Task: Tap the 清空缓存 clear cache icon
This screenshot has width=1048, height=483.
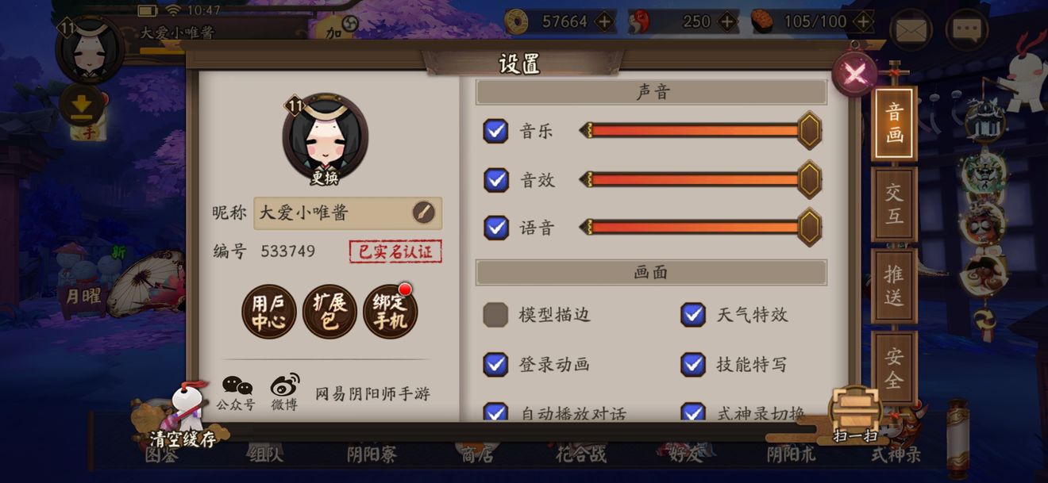Action: pos(183,416)
